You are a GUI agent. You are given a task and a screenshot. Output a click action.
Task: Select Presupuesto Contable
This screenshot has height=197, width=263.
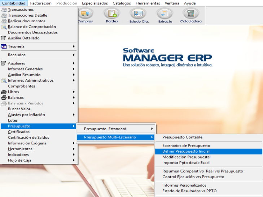pos(209,137)
